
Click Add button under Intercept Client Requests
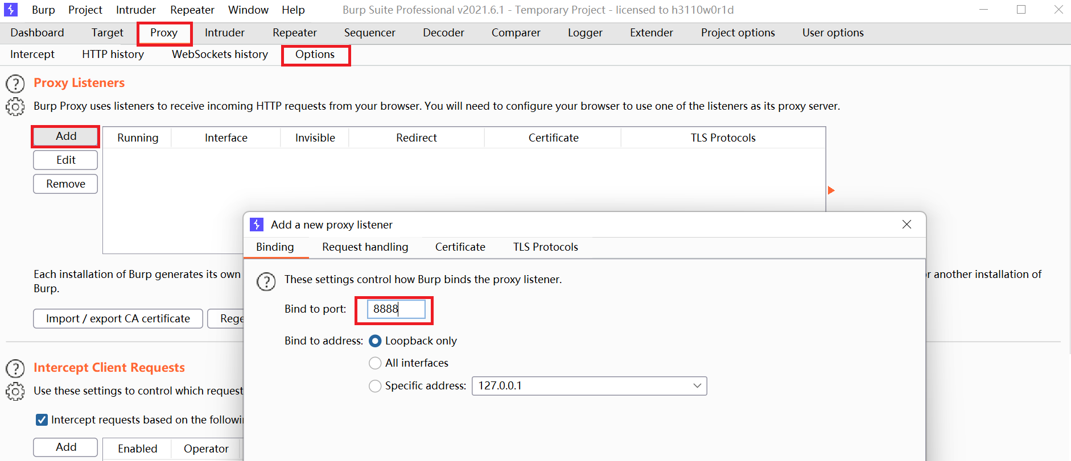[65, 447]
